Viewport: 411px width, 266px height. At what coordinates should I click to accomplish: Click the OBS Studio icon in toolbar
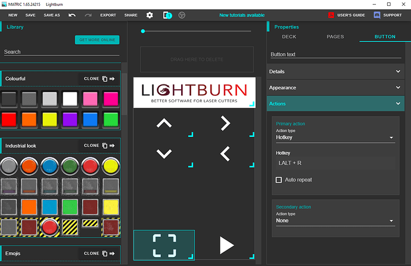coord(182,15)
